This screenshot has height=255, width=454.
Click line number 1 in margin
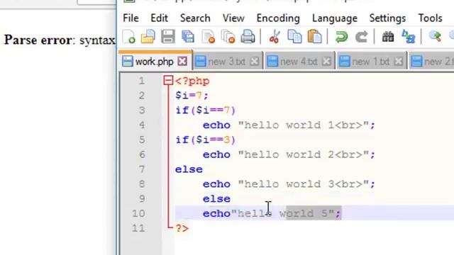pos(141,81)
